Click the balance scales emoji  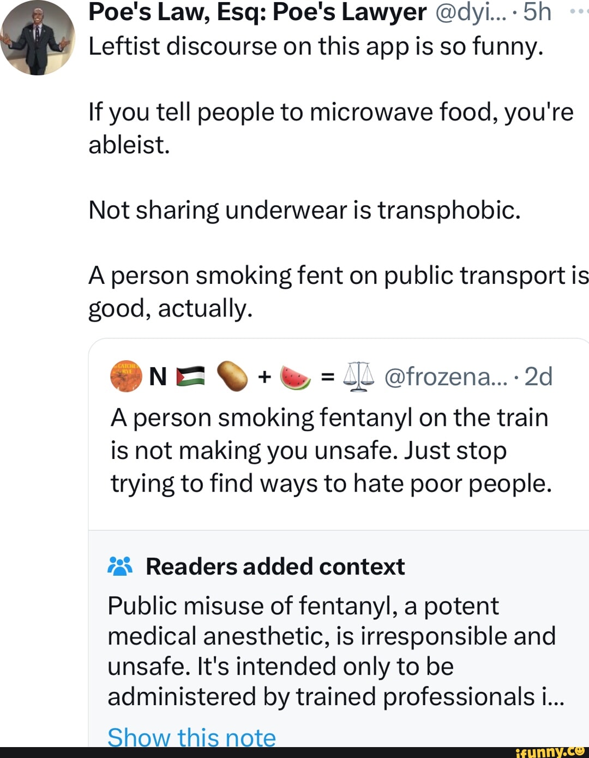tap(359, 377)
